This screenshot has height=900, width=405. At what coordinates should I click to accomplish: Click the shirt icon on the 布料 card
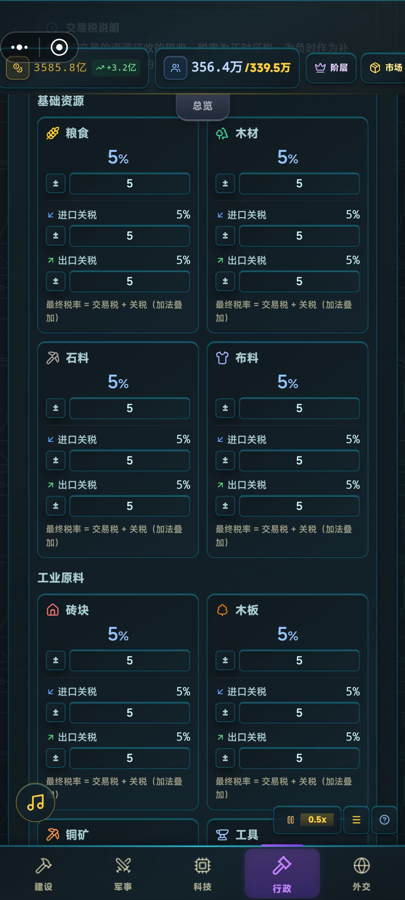(222, 358)
